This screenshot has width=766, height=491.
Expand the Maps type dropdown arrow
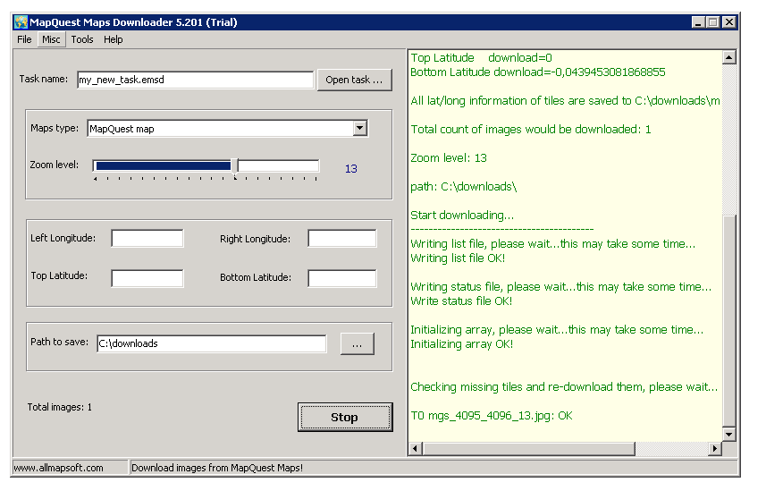click(360, 128)
